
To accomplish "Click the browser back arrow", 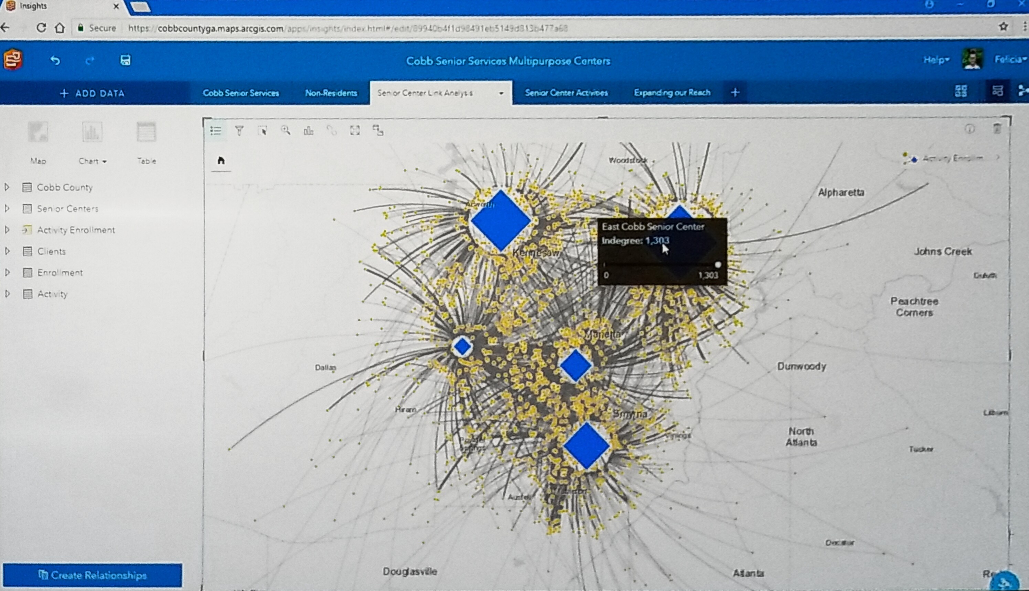I will tap(5, 28).
